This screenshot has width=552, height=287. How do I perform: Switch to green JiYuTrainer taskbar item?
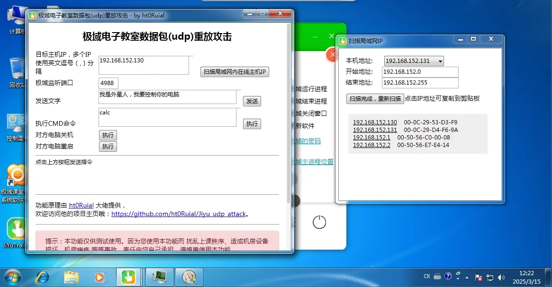tap(128, 277)
